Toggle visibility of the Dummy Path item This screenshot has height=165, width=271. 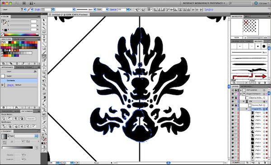pos(233,105)
